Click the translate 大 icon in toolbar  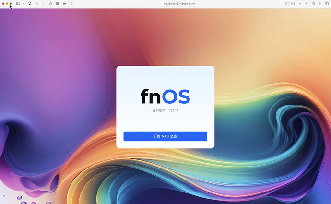(x=306, y=3)
